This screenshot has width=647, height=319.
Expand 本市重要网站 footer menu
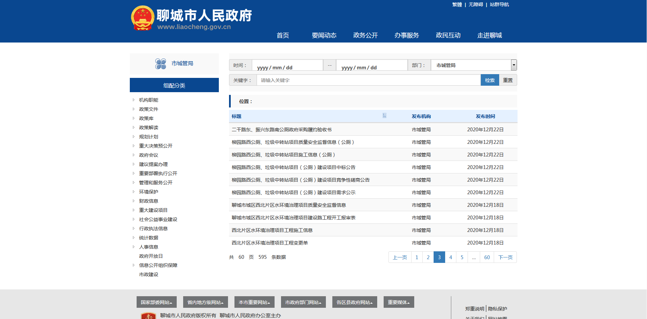click(x=255, y=302)
